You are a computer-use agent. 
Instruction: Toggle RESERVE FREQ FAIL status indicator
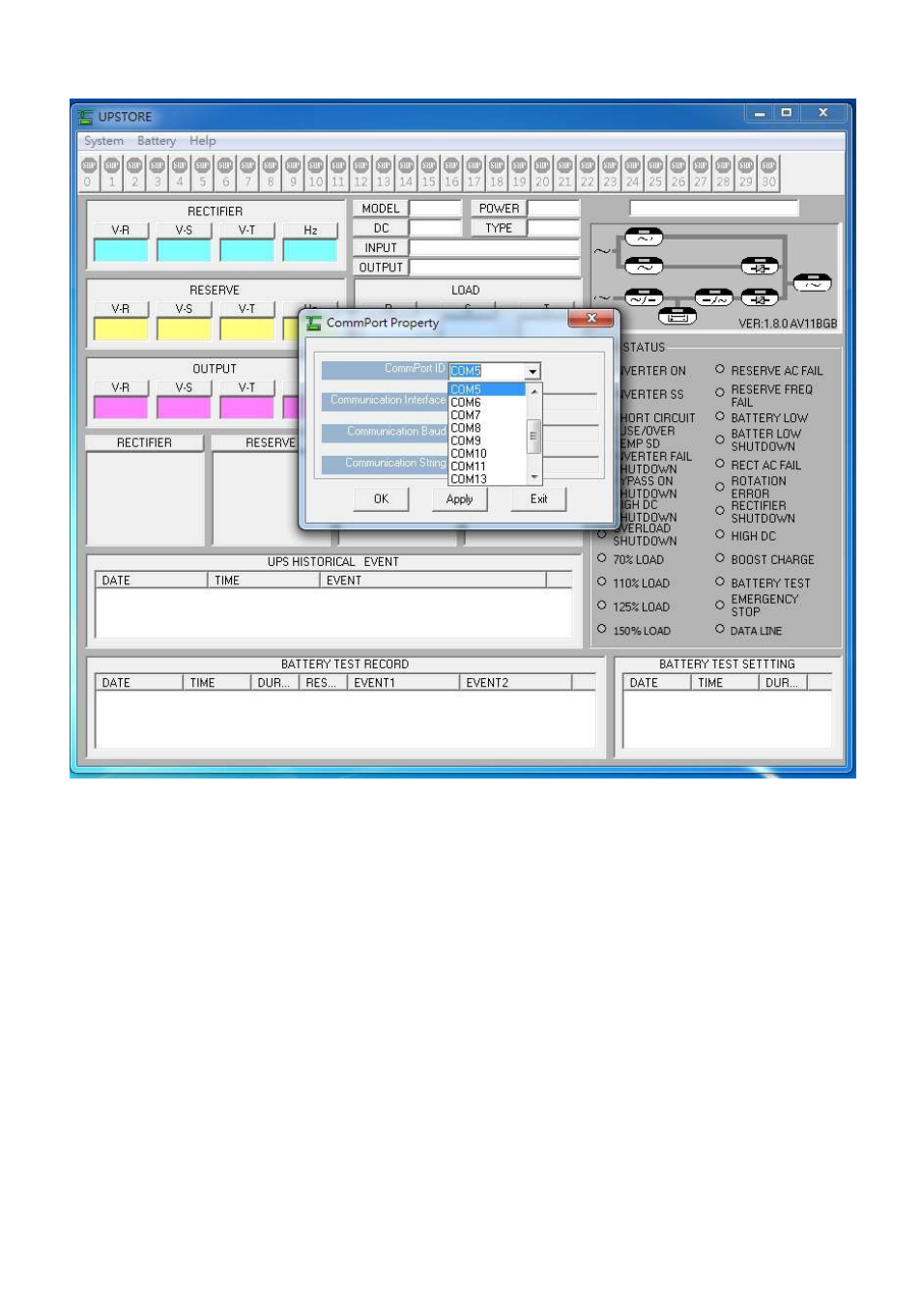click(720, 392)
